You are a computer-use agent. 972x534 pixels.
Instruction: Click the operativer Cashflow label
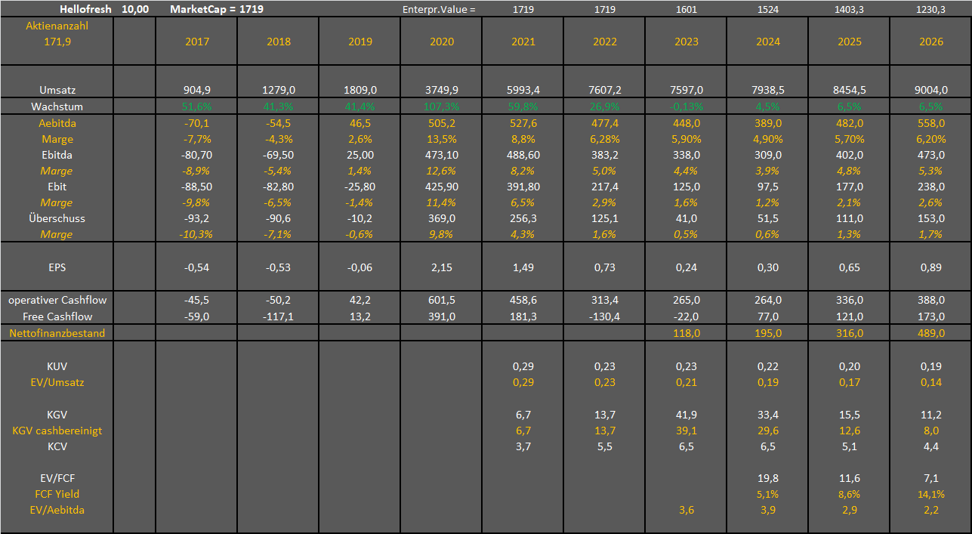point(57,300)
